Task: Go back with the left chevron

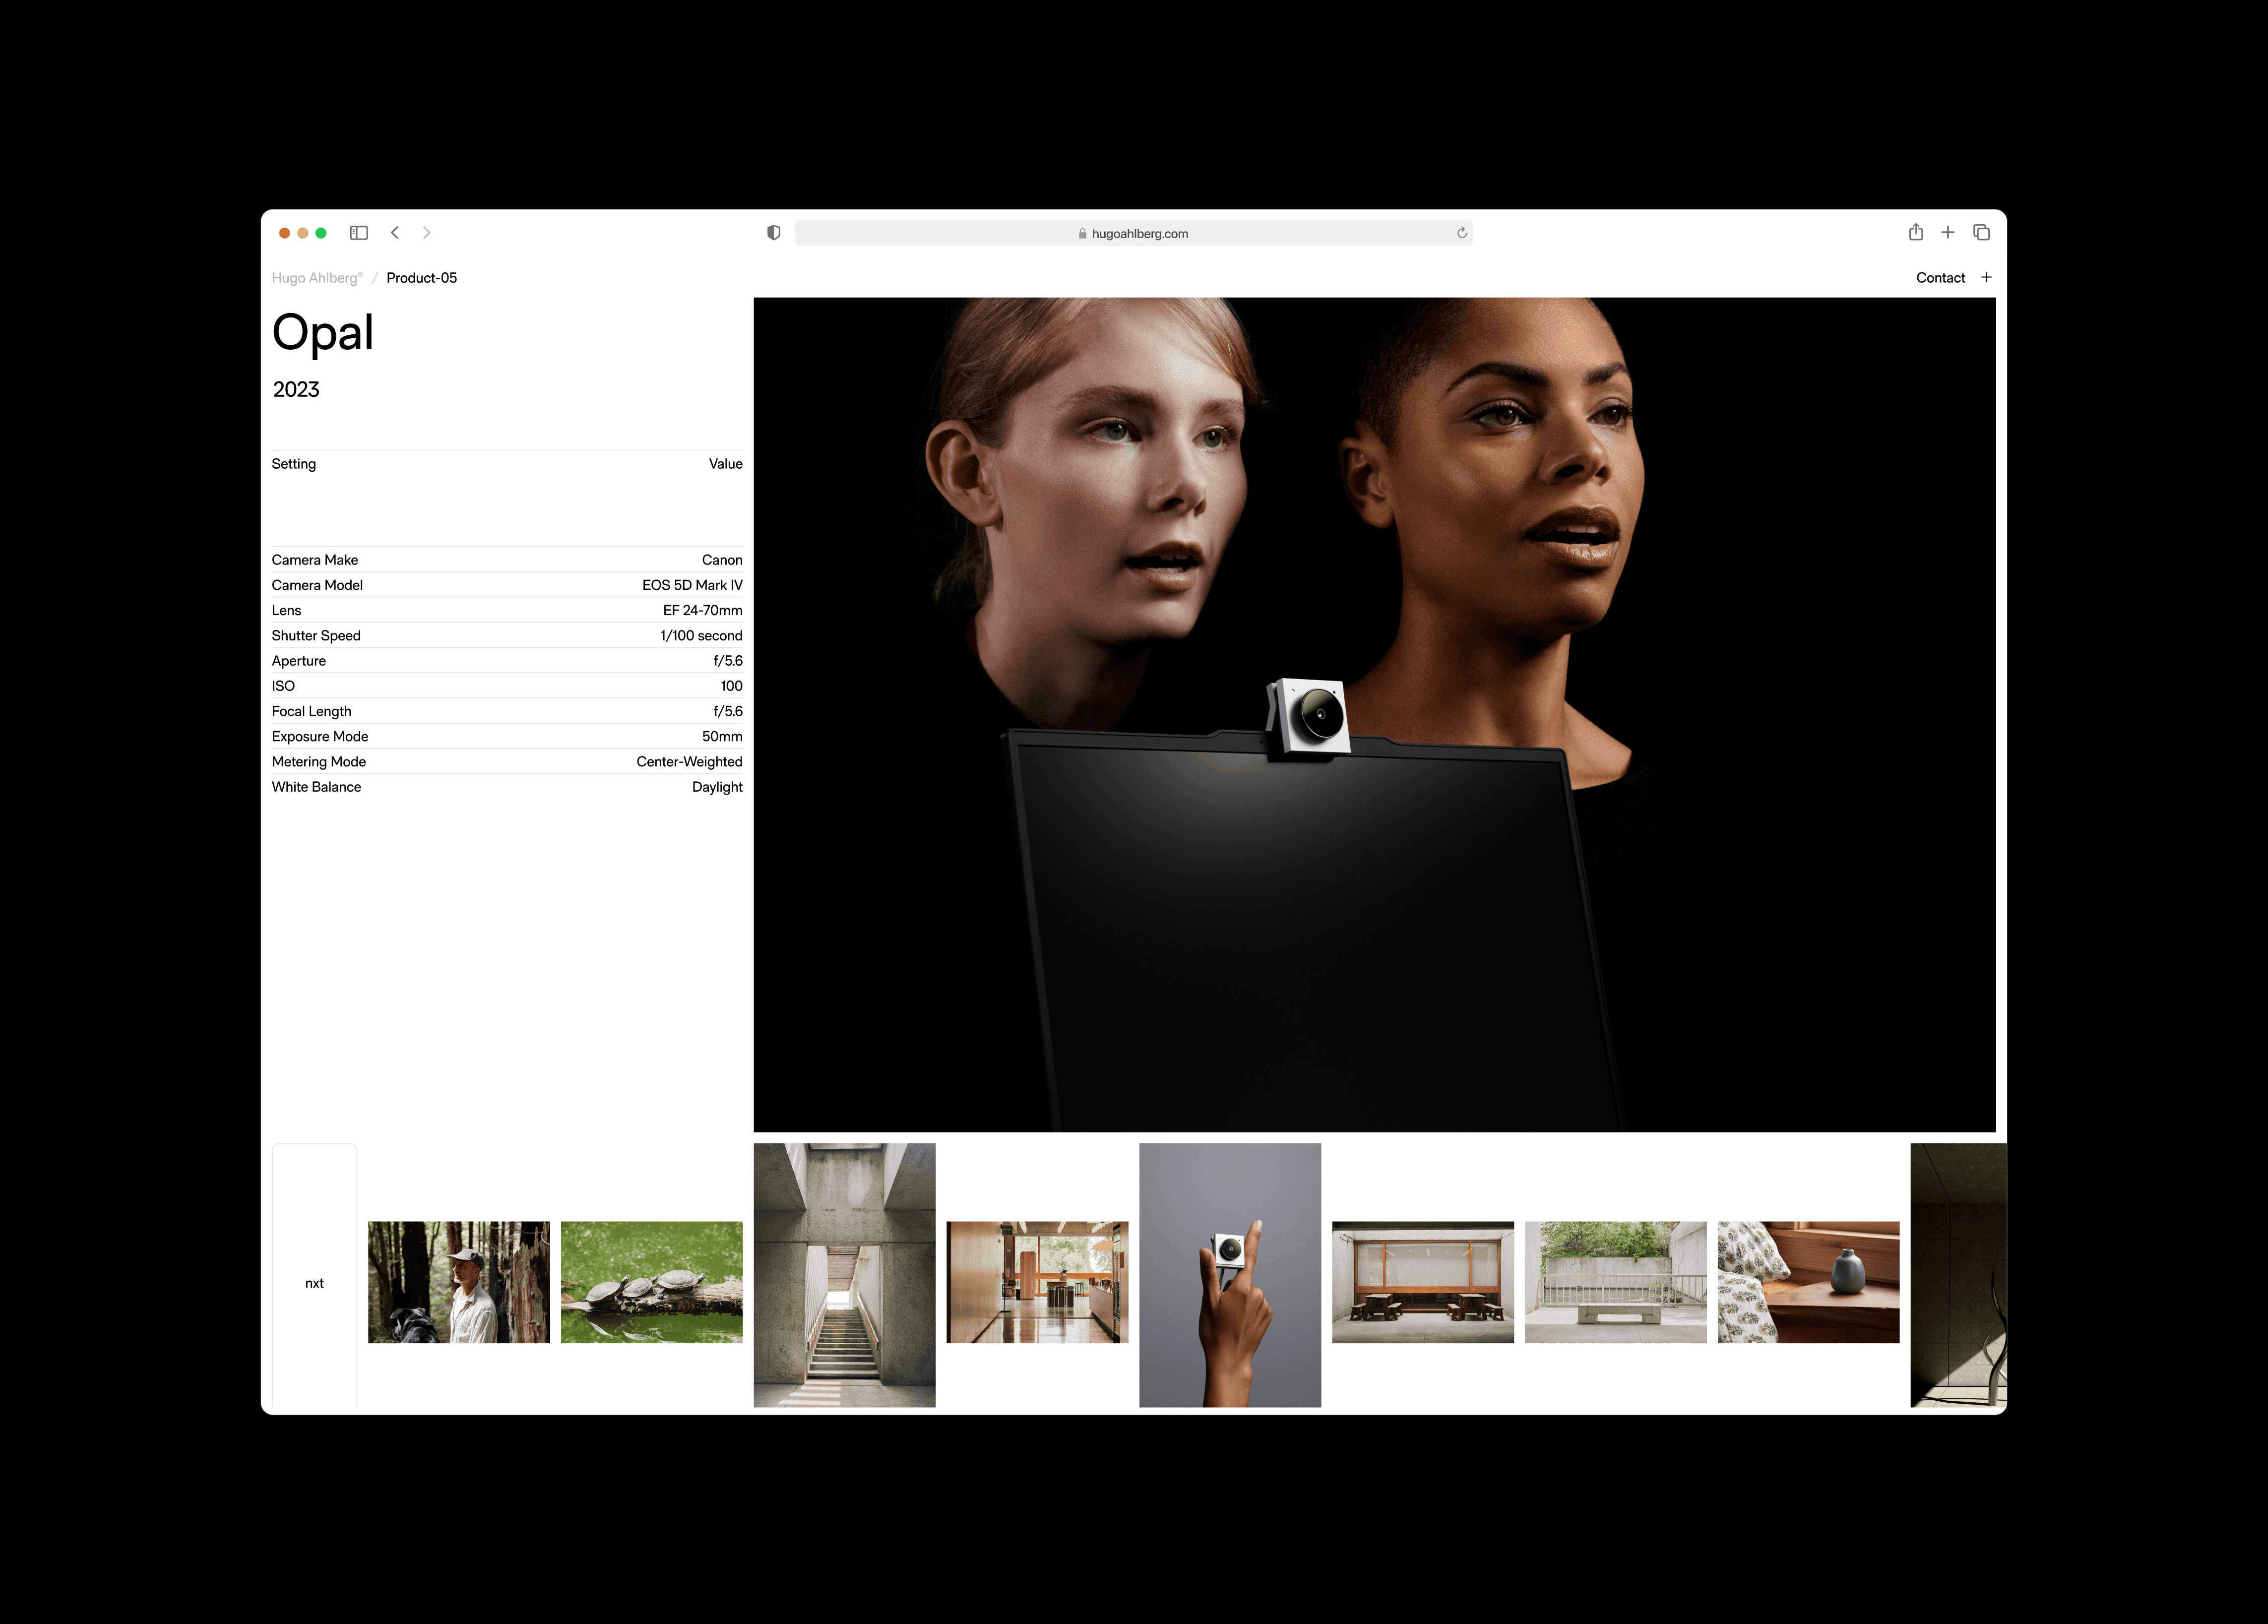Action: (395, 233)
